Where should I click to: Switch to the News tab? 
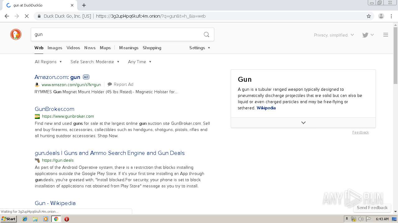point(90,48)
